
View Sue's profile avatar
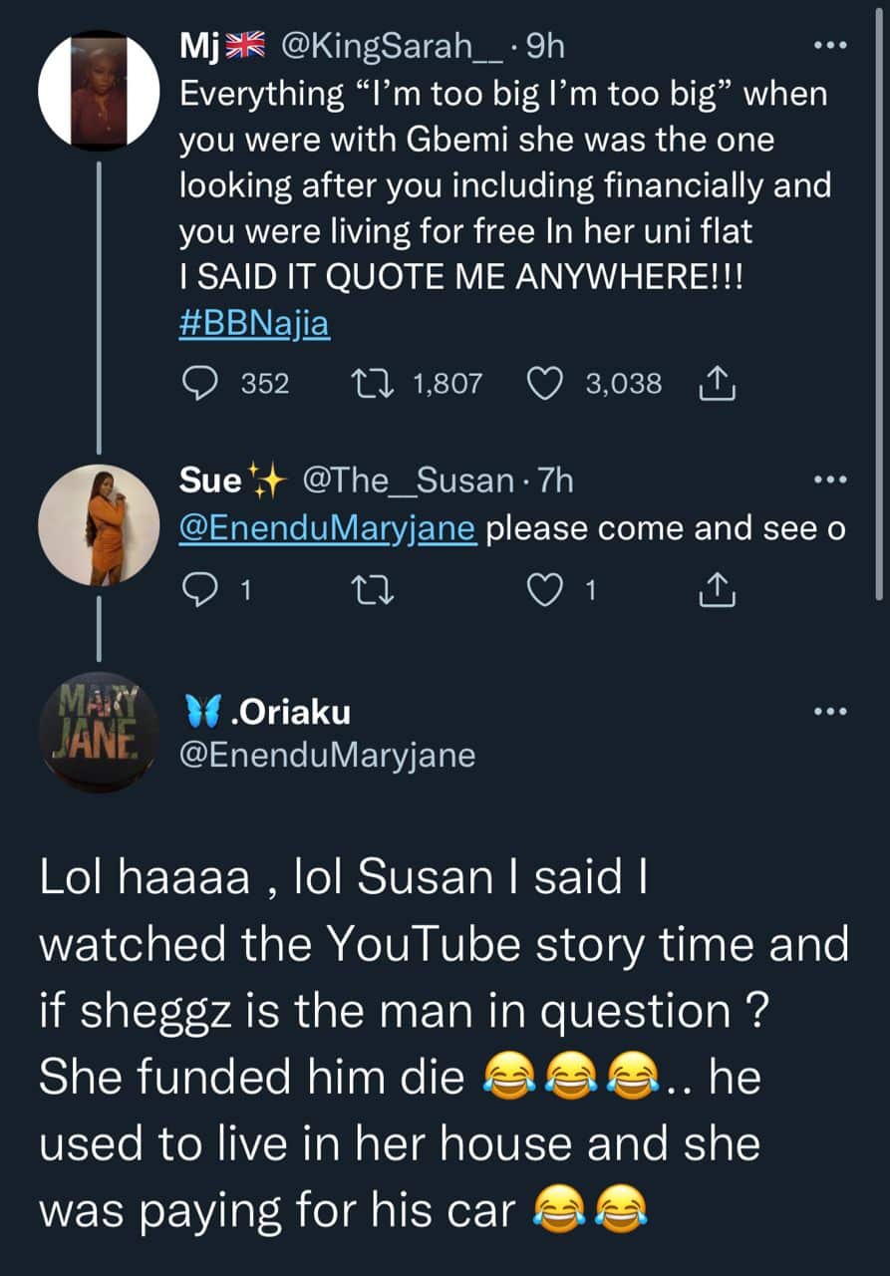[98, 524]
